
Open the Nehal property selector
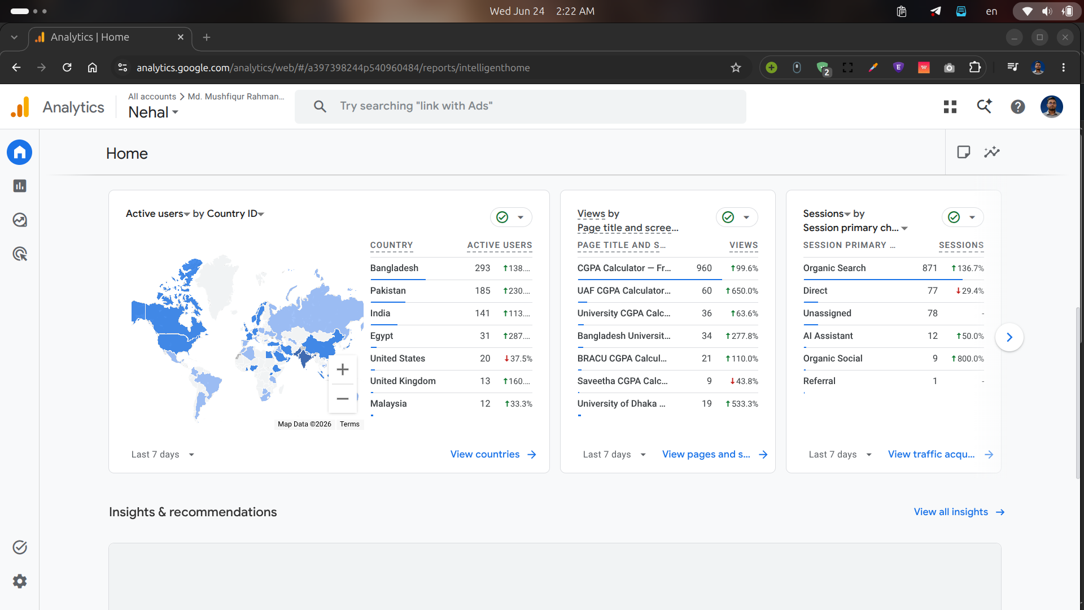pyautogui.click(x=153, y=112)
